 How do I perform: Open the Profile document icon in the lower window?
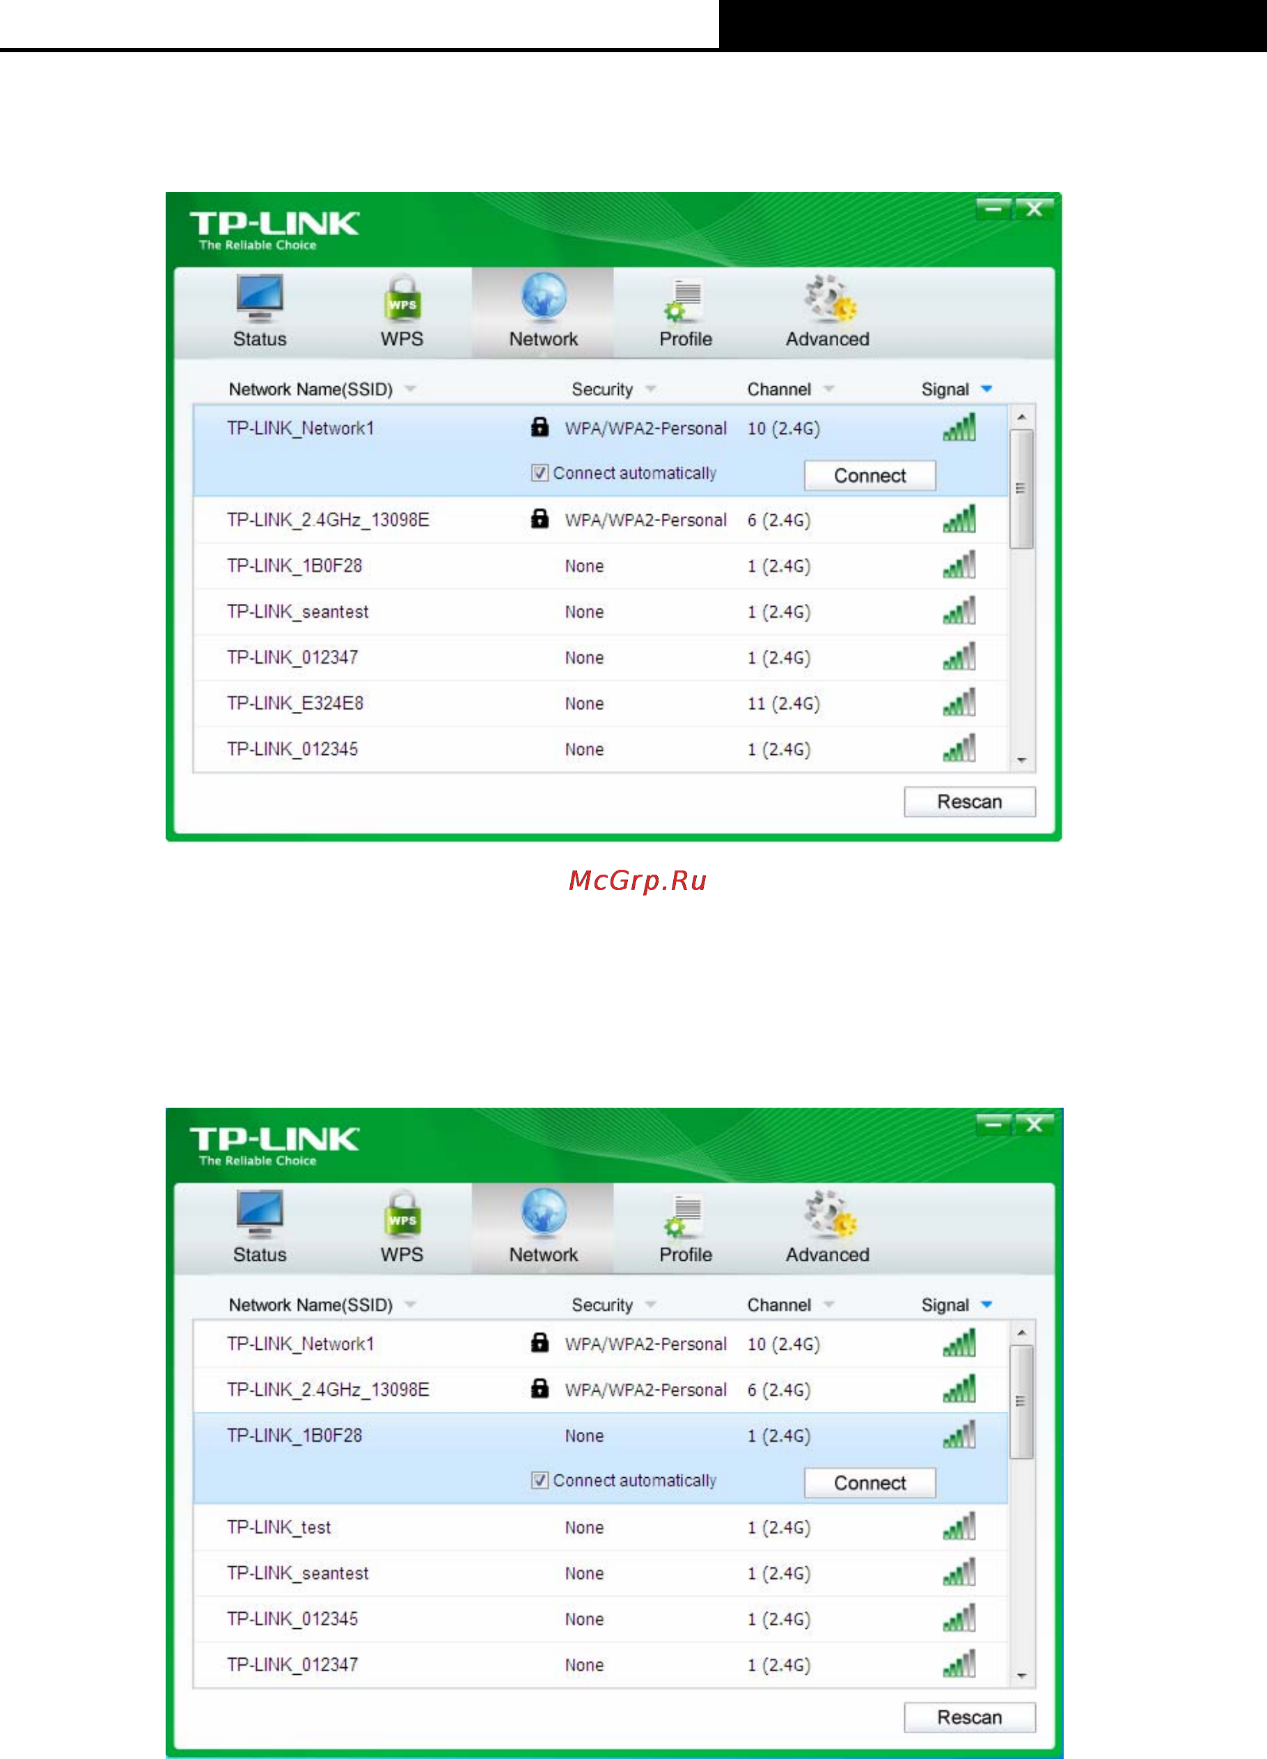click(684, 1216)
